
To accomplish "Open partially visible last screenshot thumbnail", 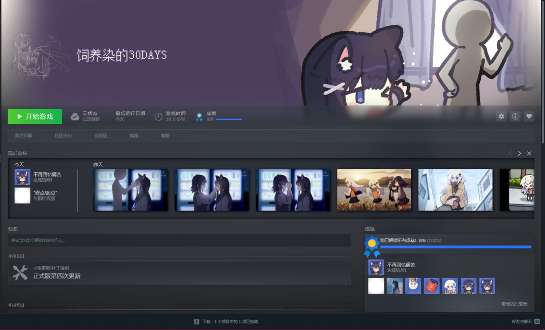I will coord(517,190).
